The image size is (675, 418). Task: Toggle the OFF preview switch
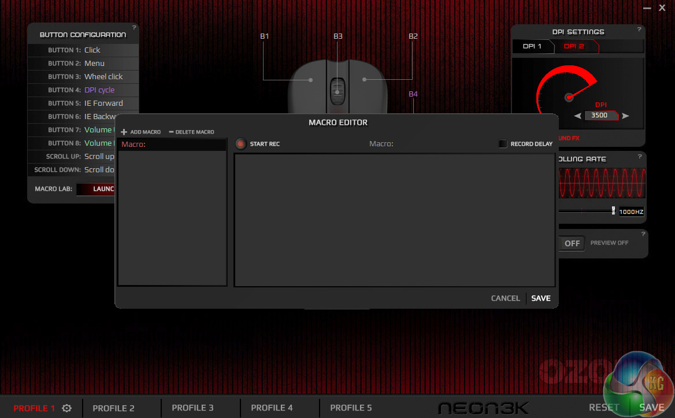coord(572,243)
